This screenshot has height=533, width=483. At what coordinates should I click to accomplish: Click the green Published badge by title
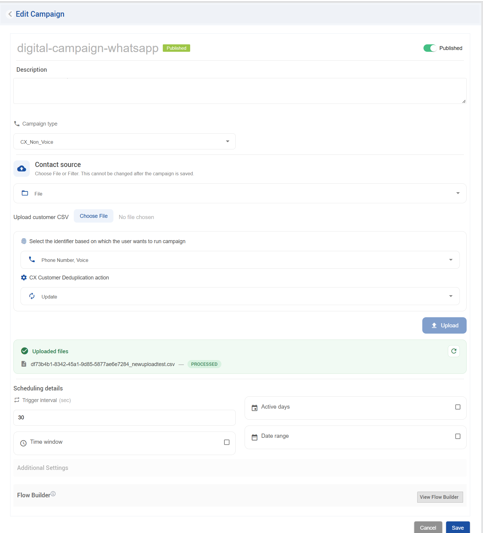coord(176,48)
